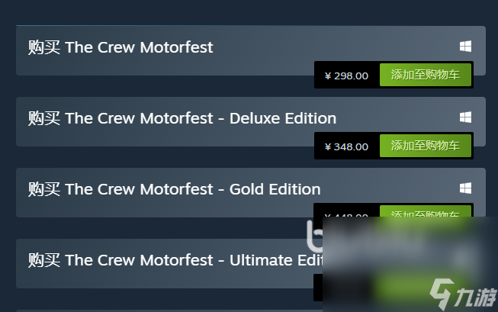Click Windows platform icon for Gold Edition
This screenshot has height=312, width=498.
(465, 188)
